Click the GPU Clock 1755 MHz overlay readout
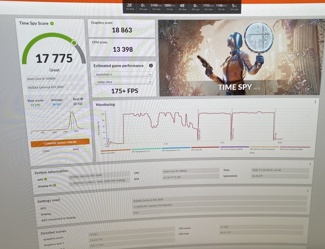The width and height of the screenshot is (325, 249). 208,6
